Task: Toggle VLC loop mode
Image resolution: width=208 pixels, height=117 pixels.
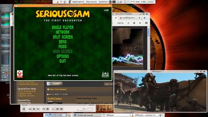Action: coord(57,109)
